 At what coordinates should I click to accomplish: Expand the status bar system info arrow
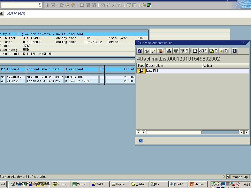(x=224, y=177)
